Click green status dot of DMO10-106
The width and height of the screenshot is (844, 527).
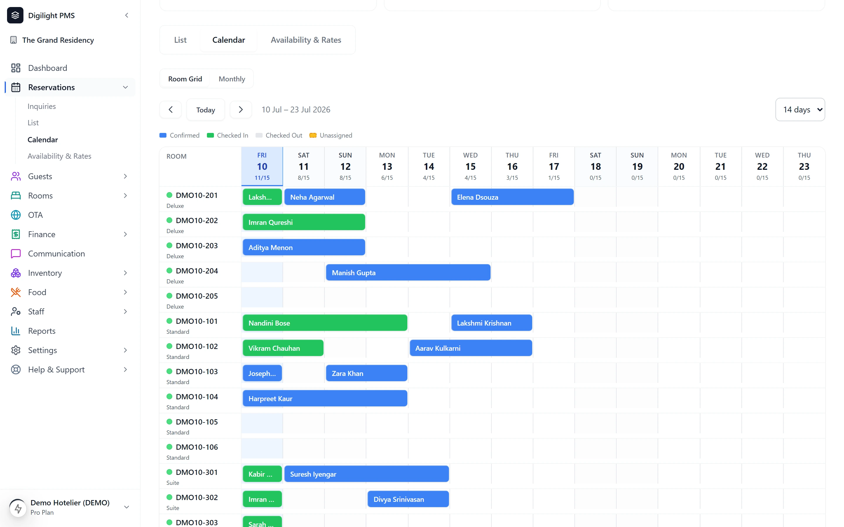[x=169, y=447]
